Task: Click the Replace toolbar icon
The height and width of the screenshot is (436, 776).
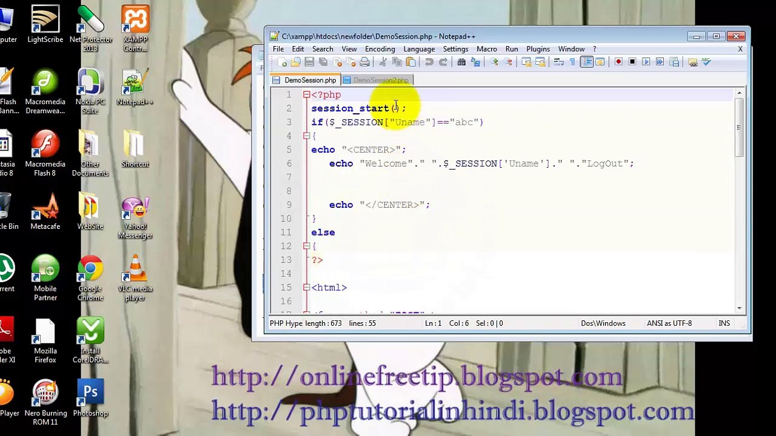Action: pyautogui.click(x=475, y=62)
